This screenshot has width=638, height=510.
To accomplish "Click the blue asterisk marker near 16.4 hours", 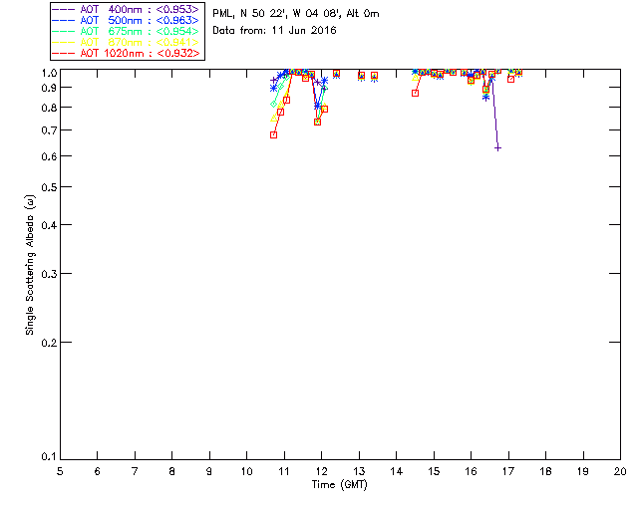I will click(x=485, y=98).
